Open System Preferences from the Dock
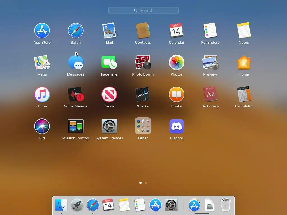 click(171, 205)
